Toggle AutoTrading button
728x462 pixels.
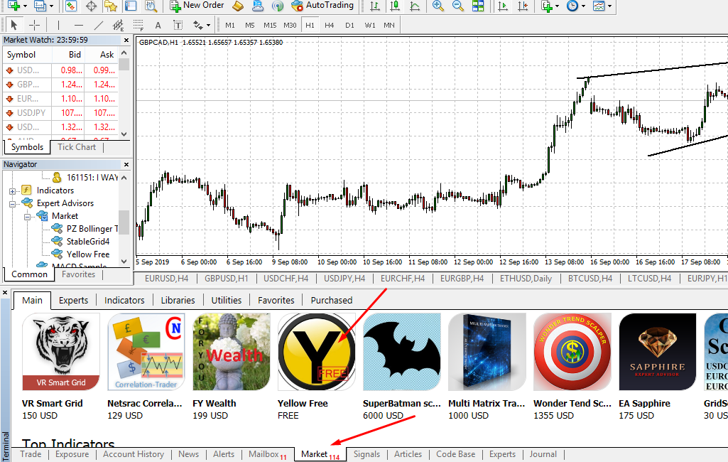coord(322,6)
